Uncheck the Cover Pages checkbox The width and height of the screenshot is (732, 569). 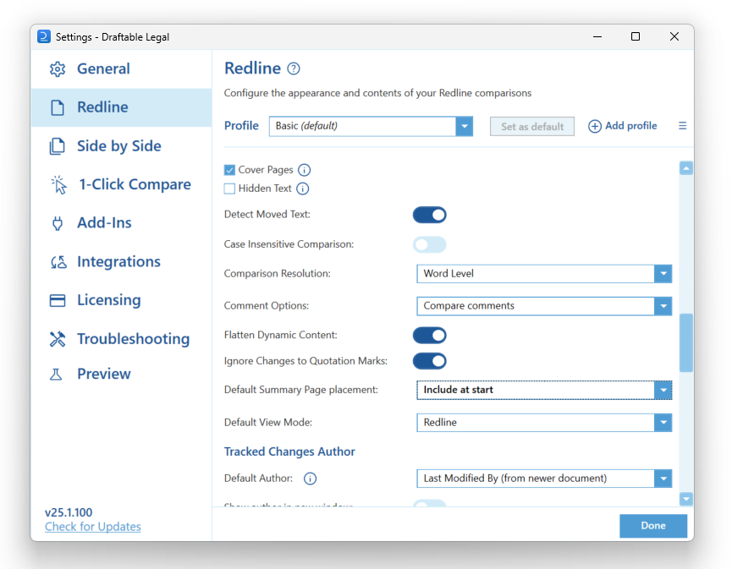pyautogui.click(x=229, y=170)
